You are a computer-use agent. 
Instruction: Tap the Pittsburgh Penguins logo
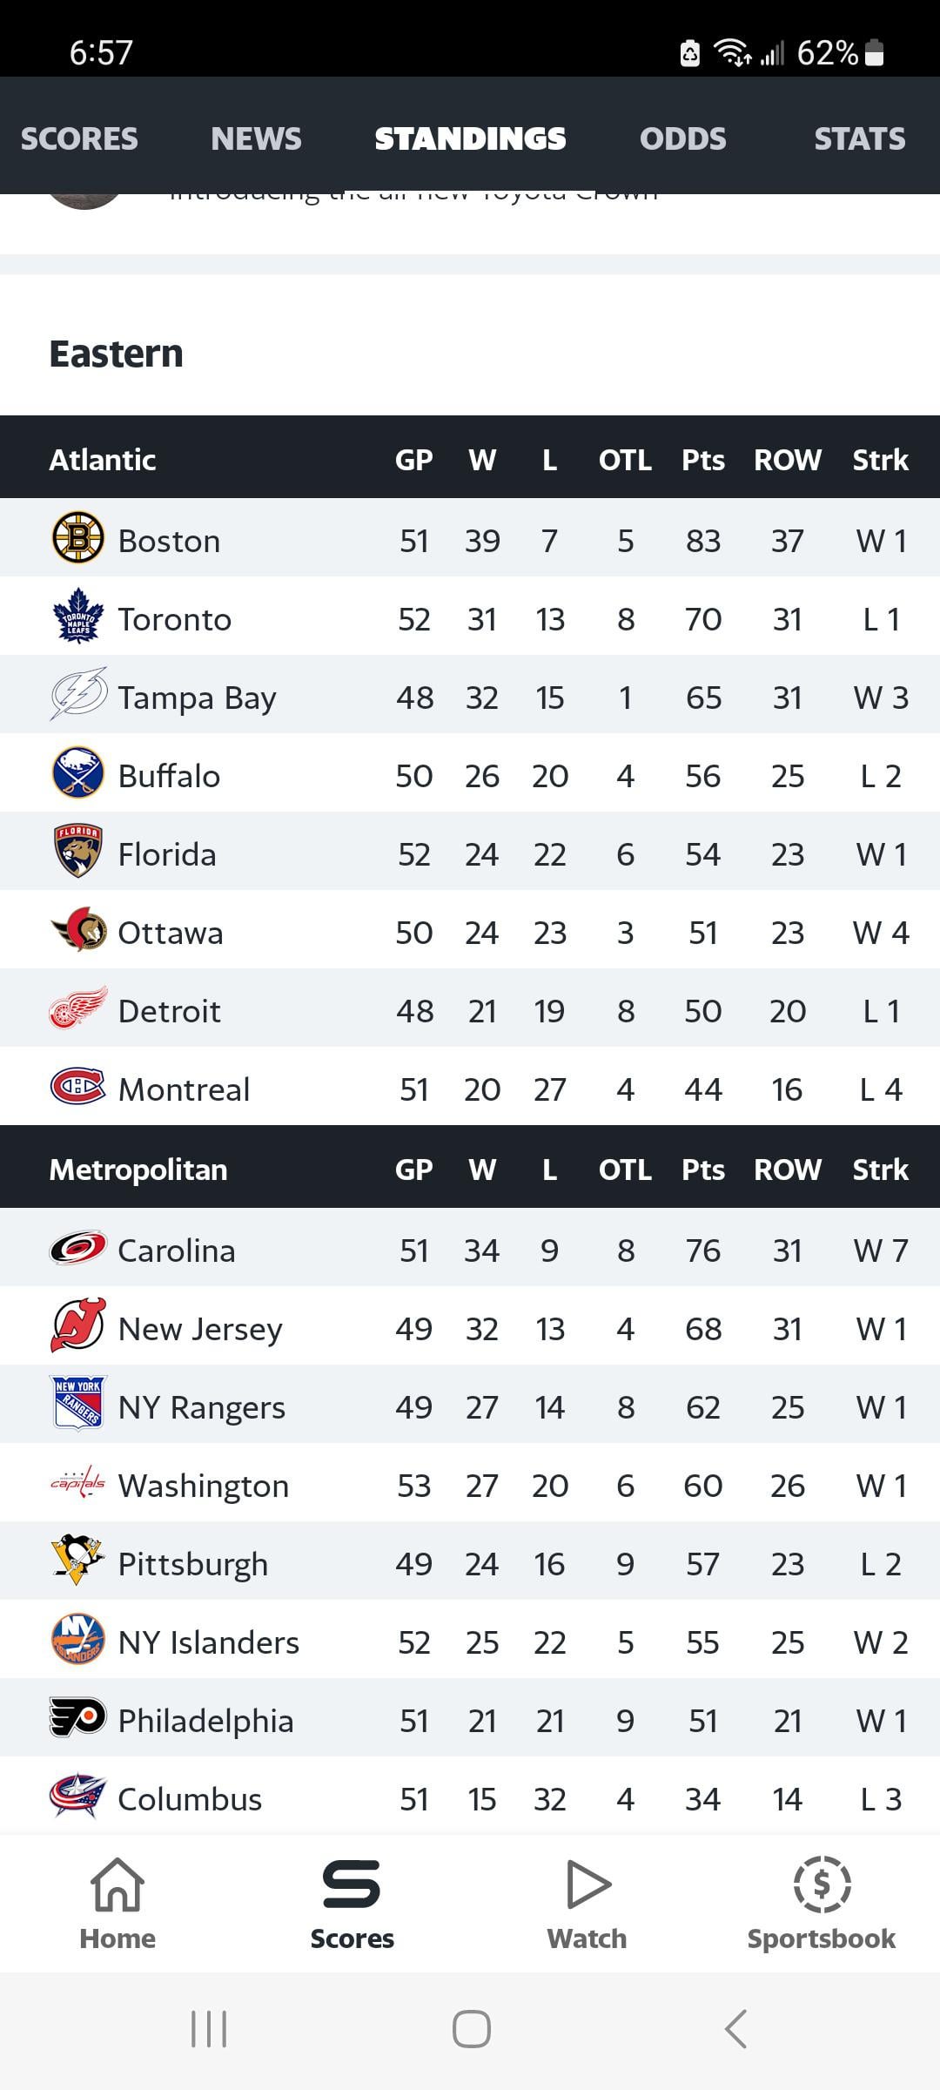[77, 1561]
